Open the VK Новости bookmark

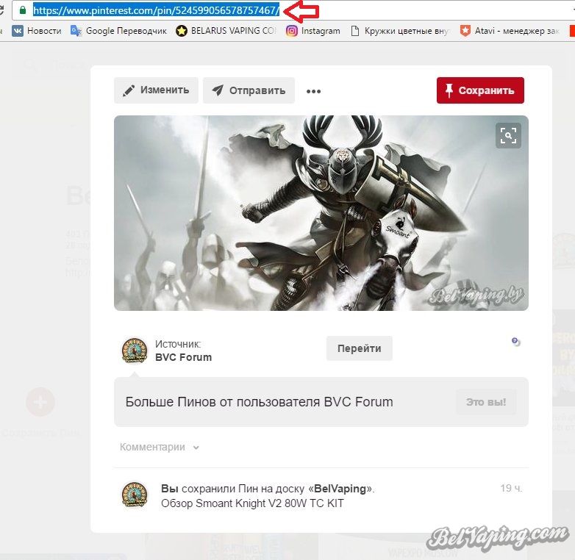tap(37, 31)
